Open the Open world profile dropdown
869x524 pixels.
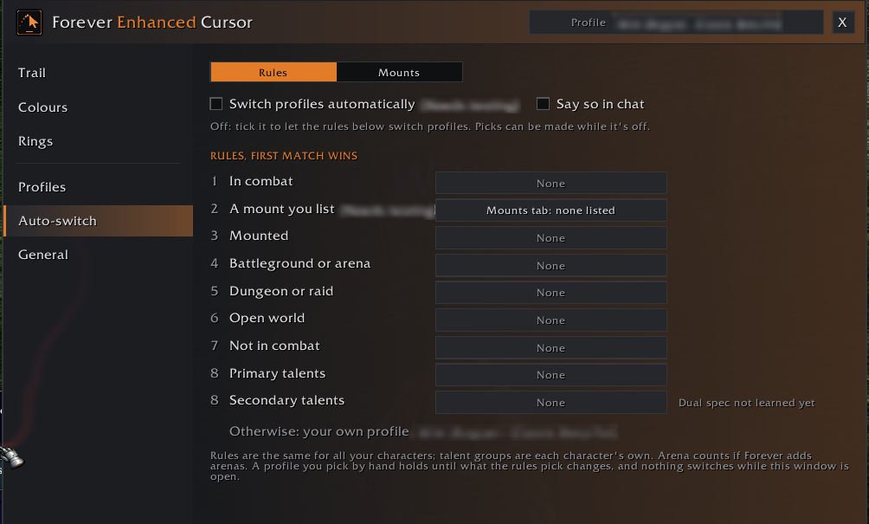click(x=550, y=320)
